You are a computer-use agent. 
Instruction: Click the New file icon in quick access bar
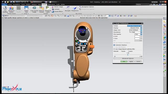pos(5,2)
